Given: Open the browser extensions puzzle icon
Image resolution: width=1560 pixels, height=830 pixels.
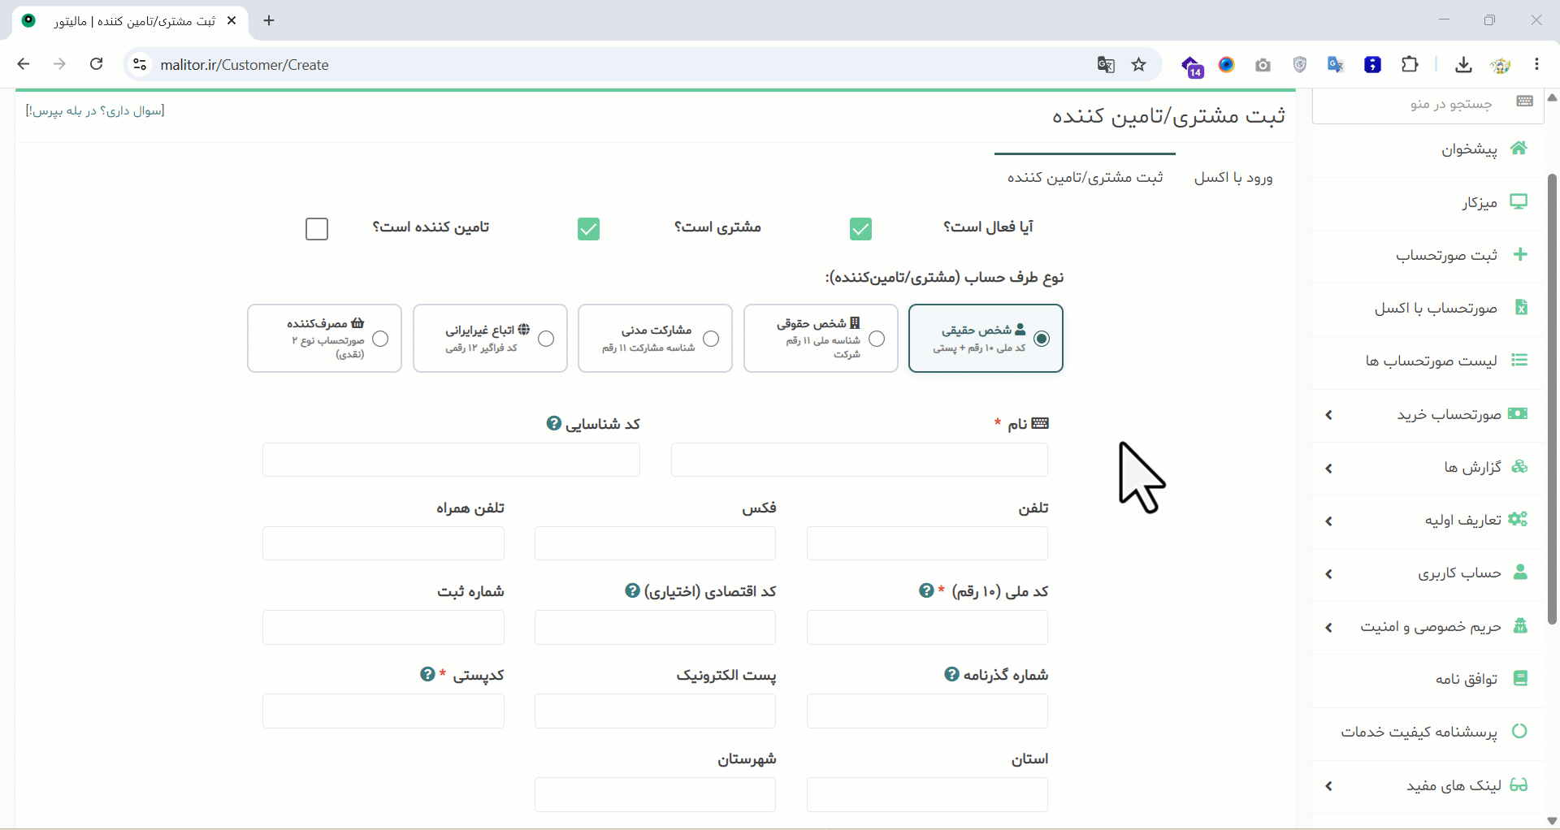Looking at the screenshot, I should 1410,65.
